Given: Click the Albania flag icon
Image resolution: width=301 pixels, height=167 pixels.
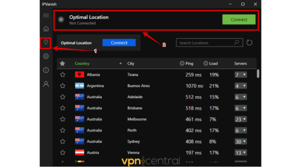Looking at the screenshot, I should (x=80, y=74).
